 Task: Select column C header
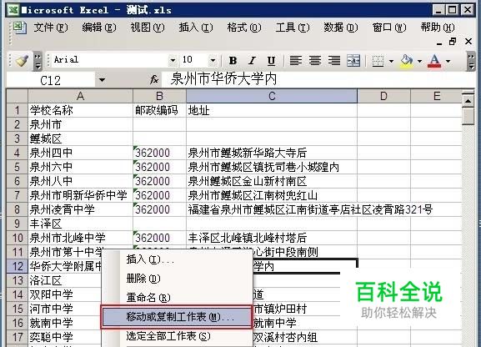(x=272, y=96)
